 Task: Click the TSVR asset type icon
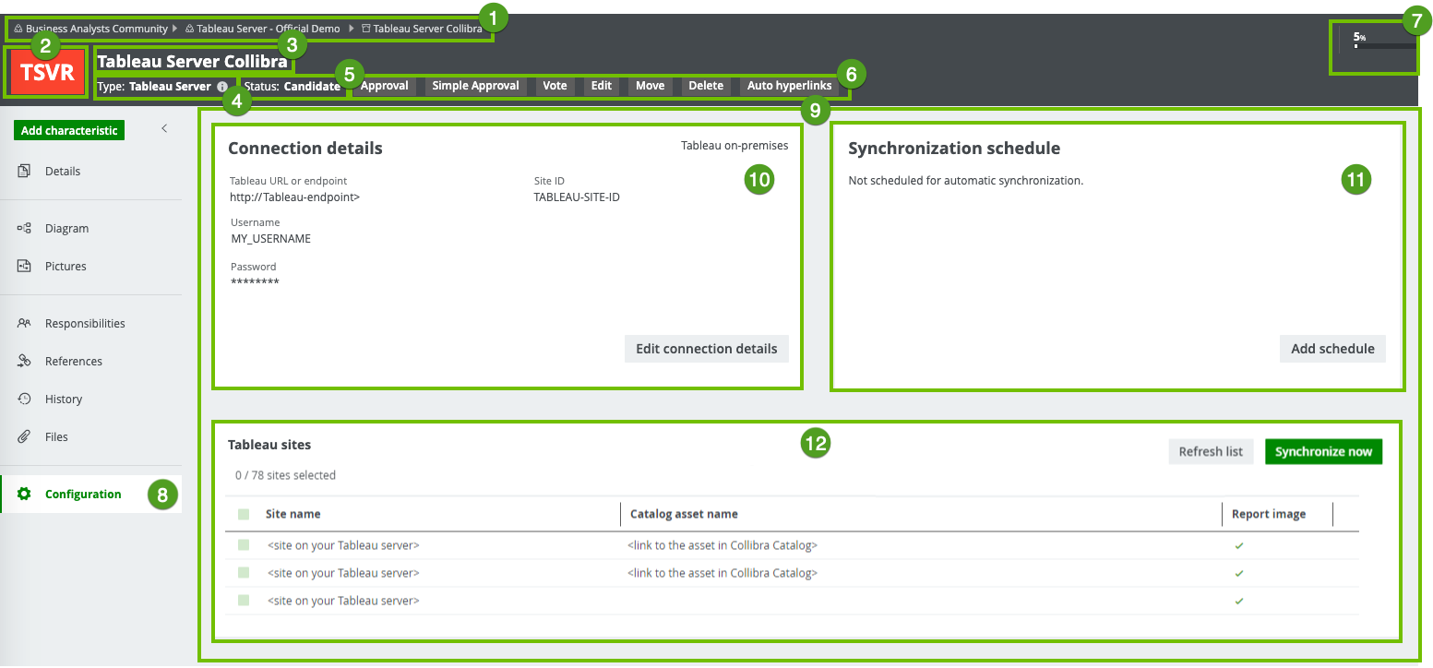(x=47, y=72)
